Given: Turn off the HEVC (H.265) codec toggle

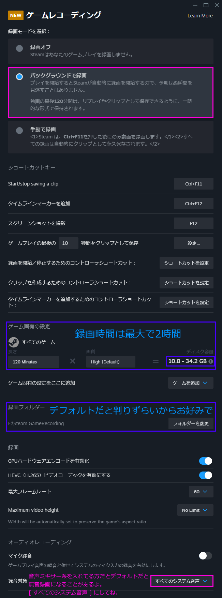Looking at the screenshot, I should click(205, 475).
